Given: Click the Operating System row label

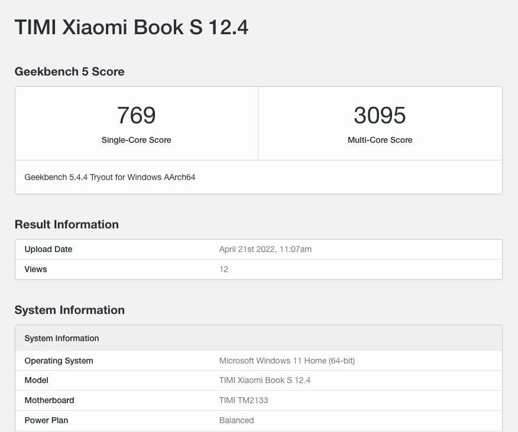Looking at the screenshot, I should point(59,361).
